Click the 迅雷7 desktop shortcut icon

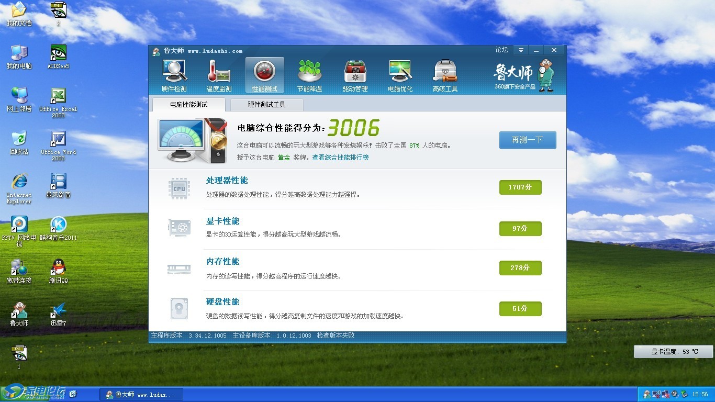(59, 311)
